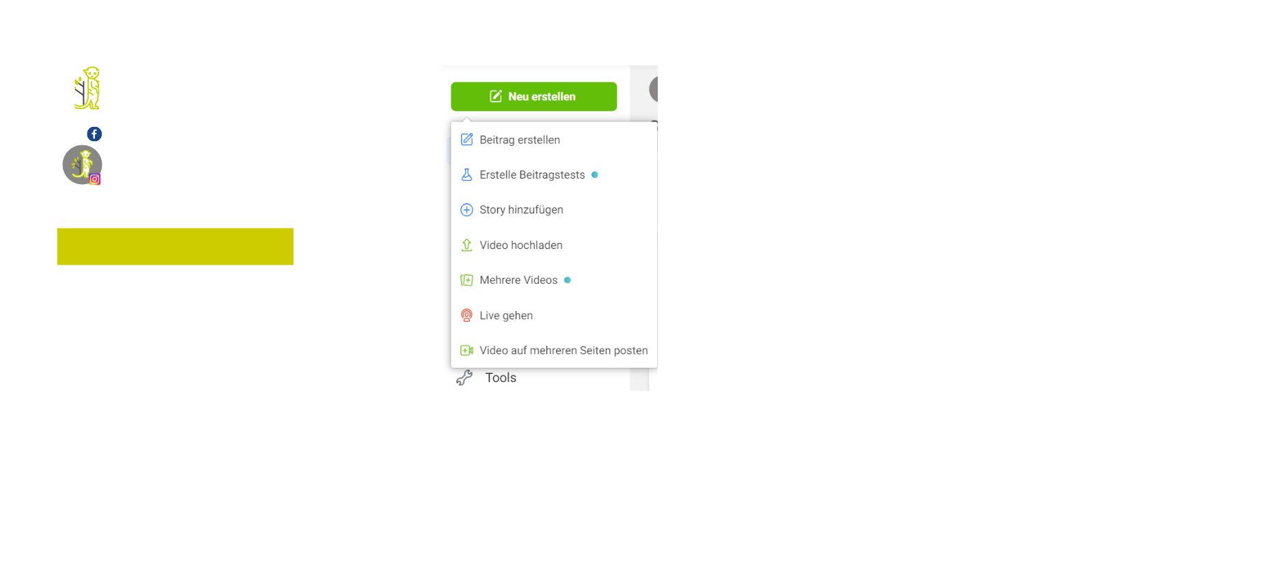Click the crosspost video camera icon

tap(467, 351)
